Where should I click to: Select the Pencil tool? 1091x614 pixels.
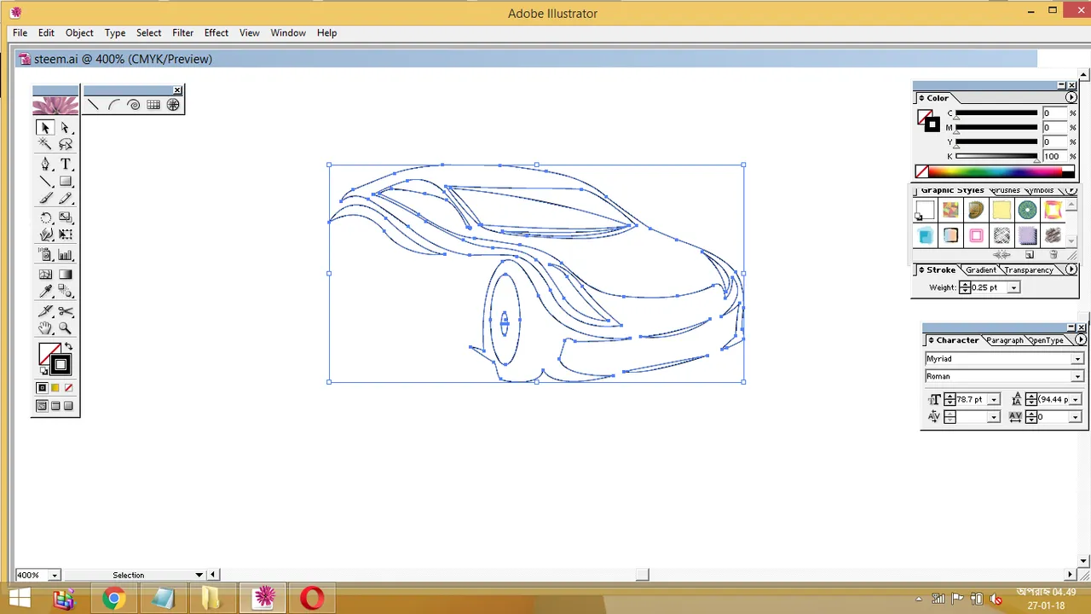tap(66, 199)
